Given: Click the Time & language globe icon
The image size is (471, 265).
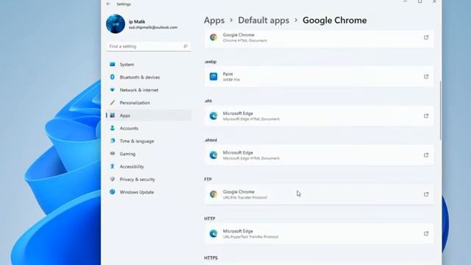Looking at the screenshot, I should pyautogui.click(x=113, y=141).
